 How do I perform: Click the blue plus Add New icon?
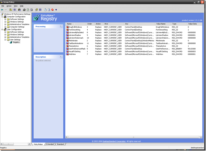click(x=56, y=10)
